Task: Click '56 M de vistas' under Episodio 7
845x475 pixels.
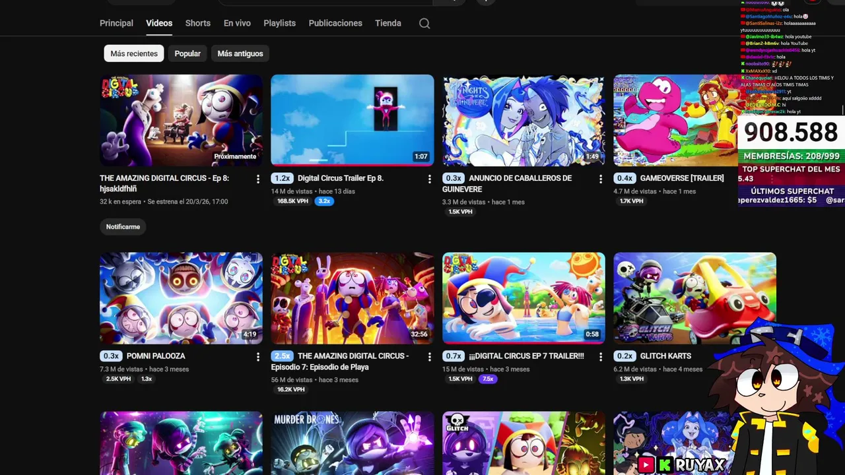Action: (x=292, y=380)
